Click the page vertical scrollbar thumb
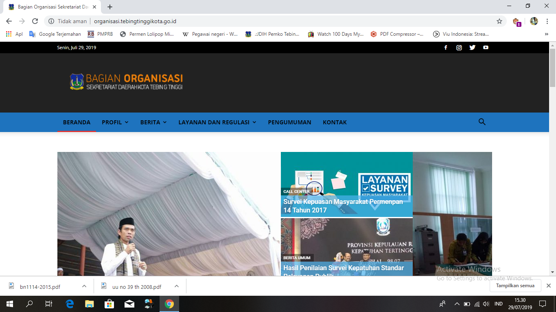The height and width of the screenshot is (312, 556). (x=552, y=67)
